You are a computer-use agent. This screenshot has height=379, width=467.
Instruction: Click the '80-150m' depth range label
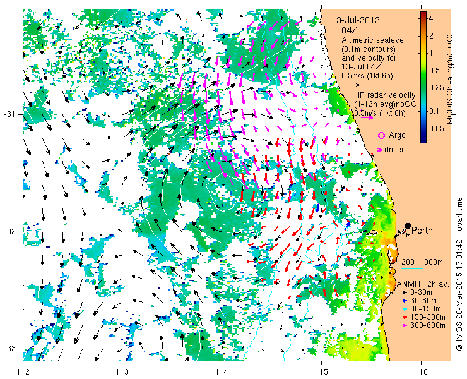pos(425,309)
